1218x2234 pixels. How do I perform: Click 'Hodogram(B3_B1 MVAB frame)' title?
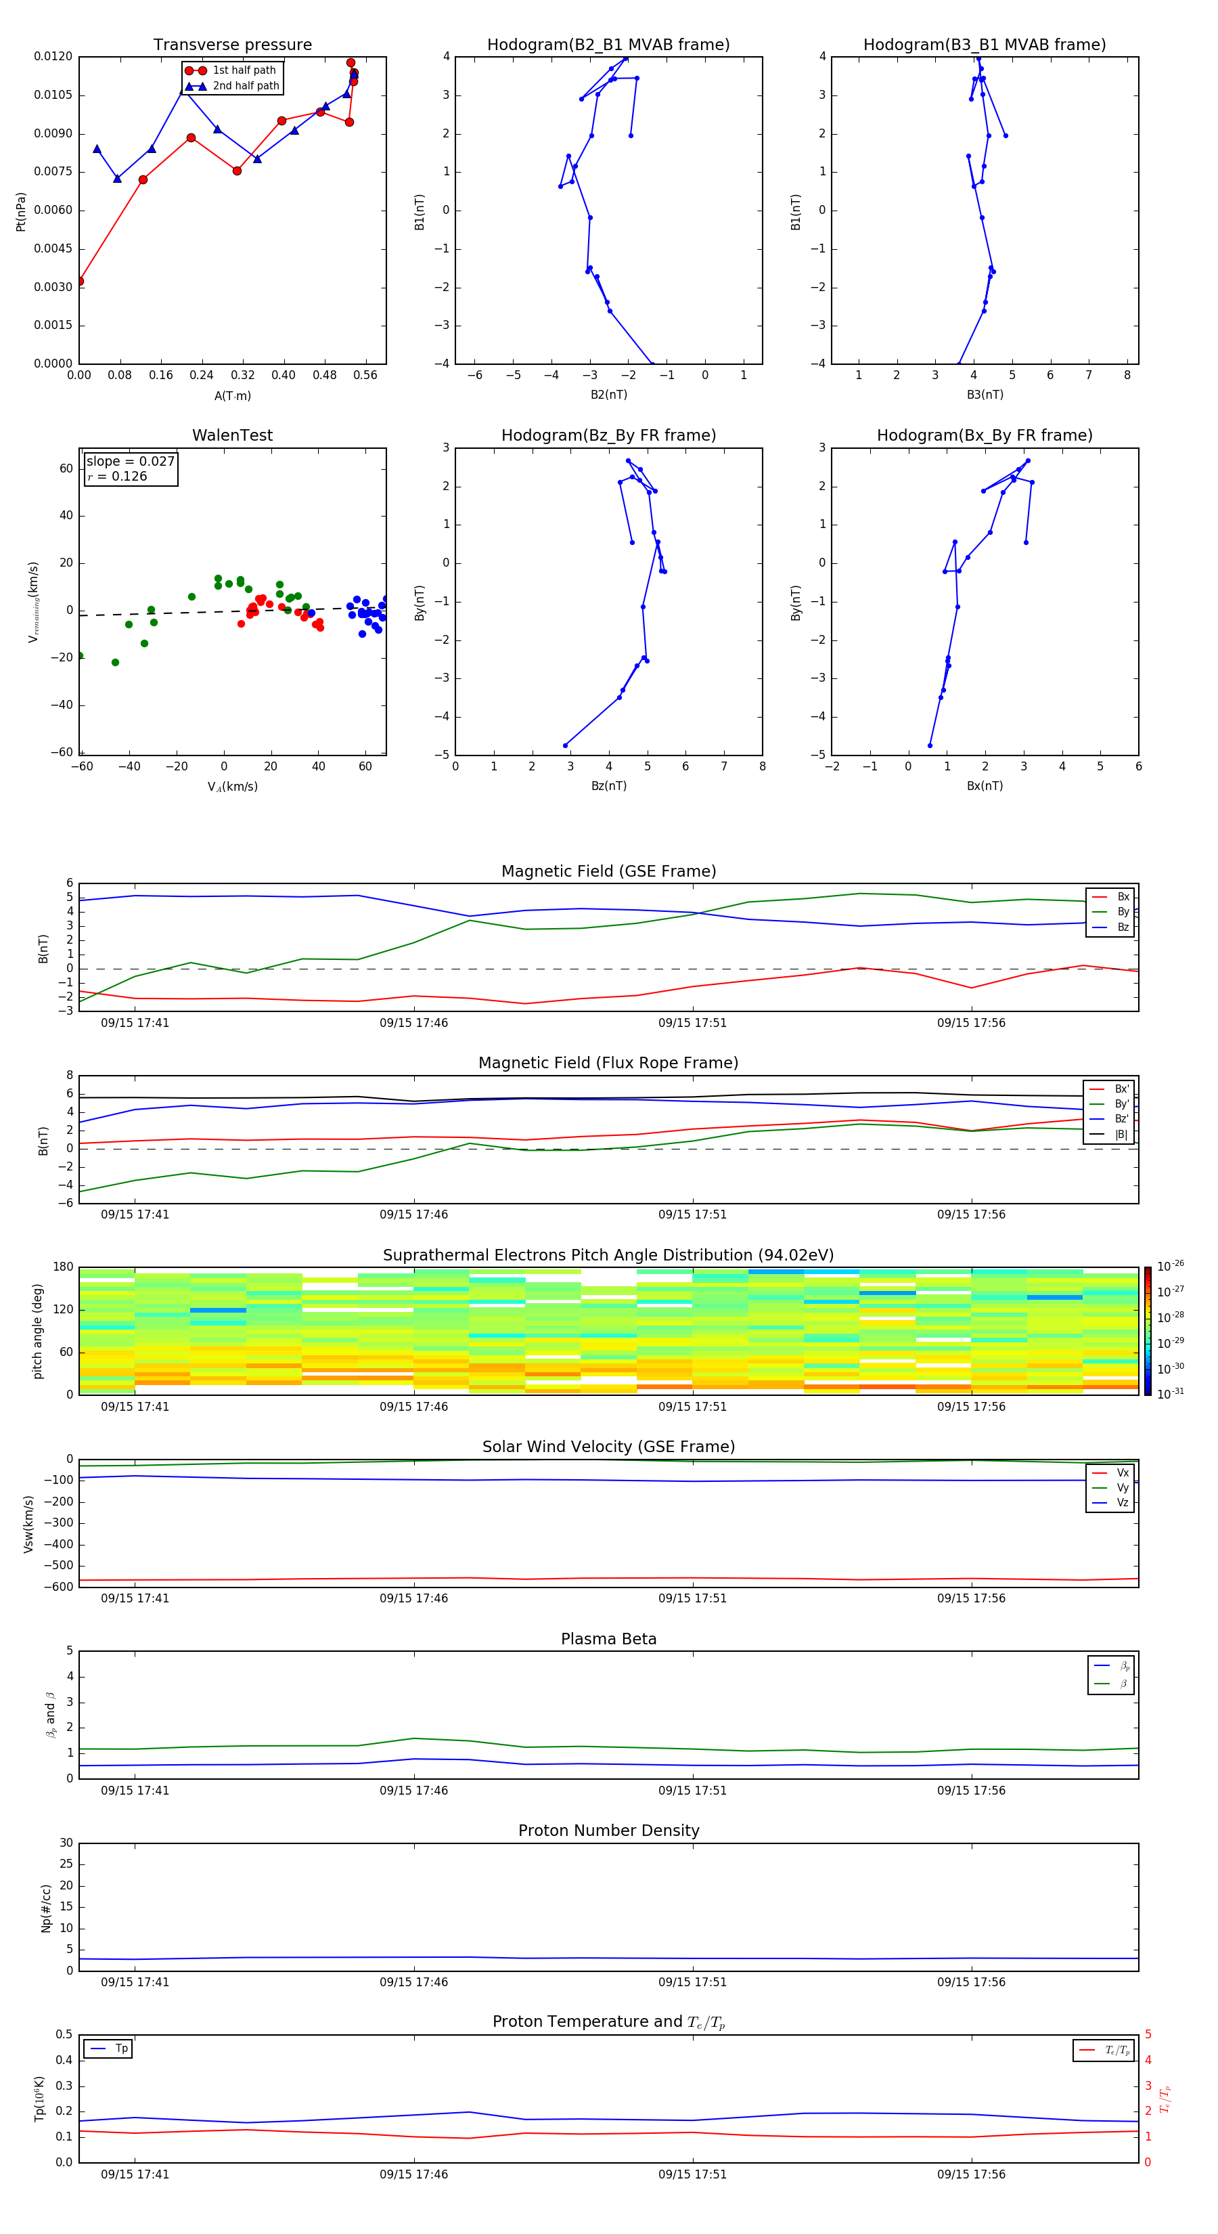pos(985,45)
